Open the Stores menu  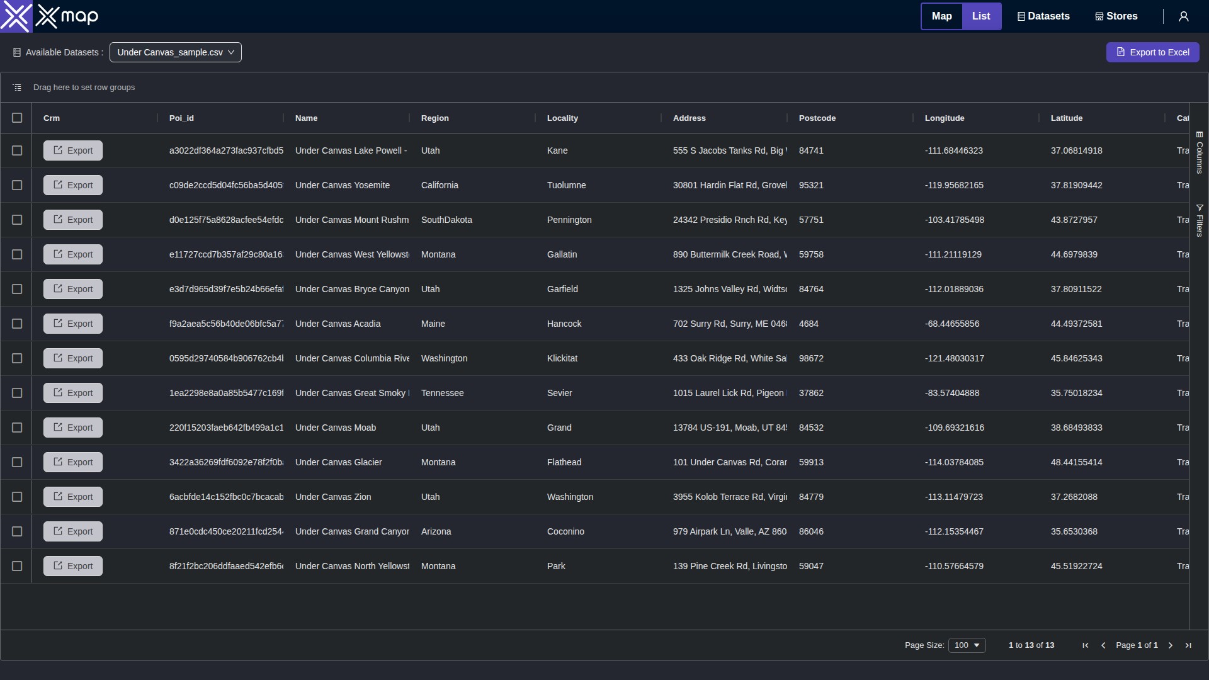pyautogui.click(x=1116, y=16)
